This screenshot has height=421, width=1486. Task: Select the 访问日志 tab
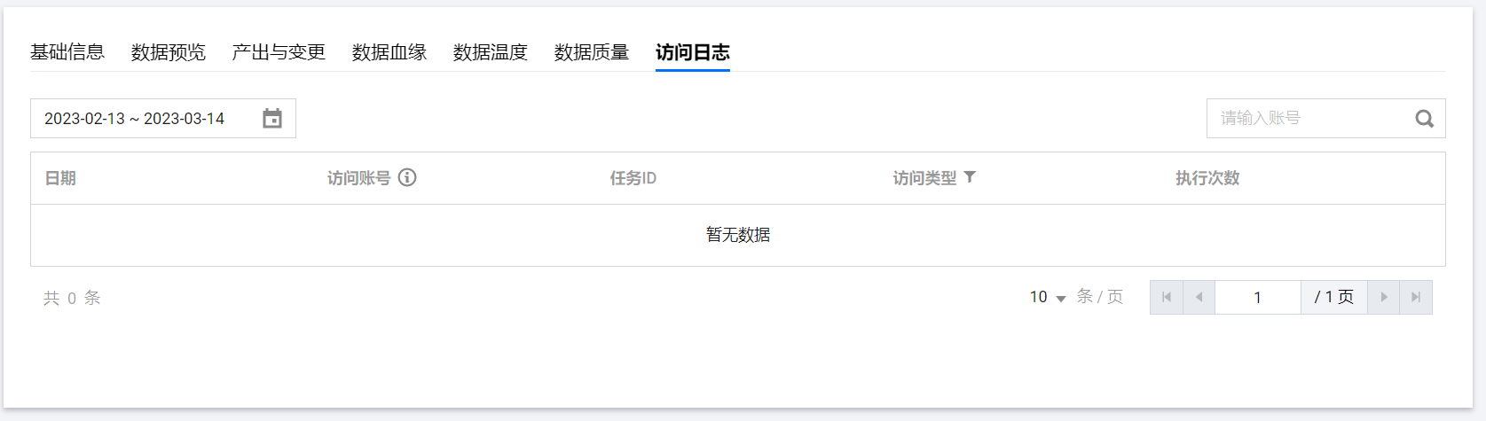tap(693, 52)
